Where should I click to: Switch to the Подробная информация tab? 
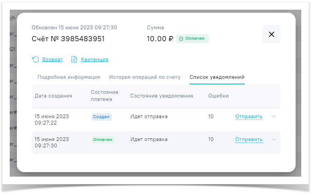69,77
